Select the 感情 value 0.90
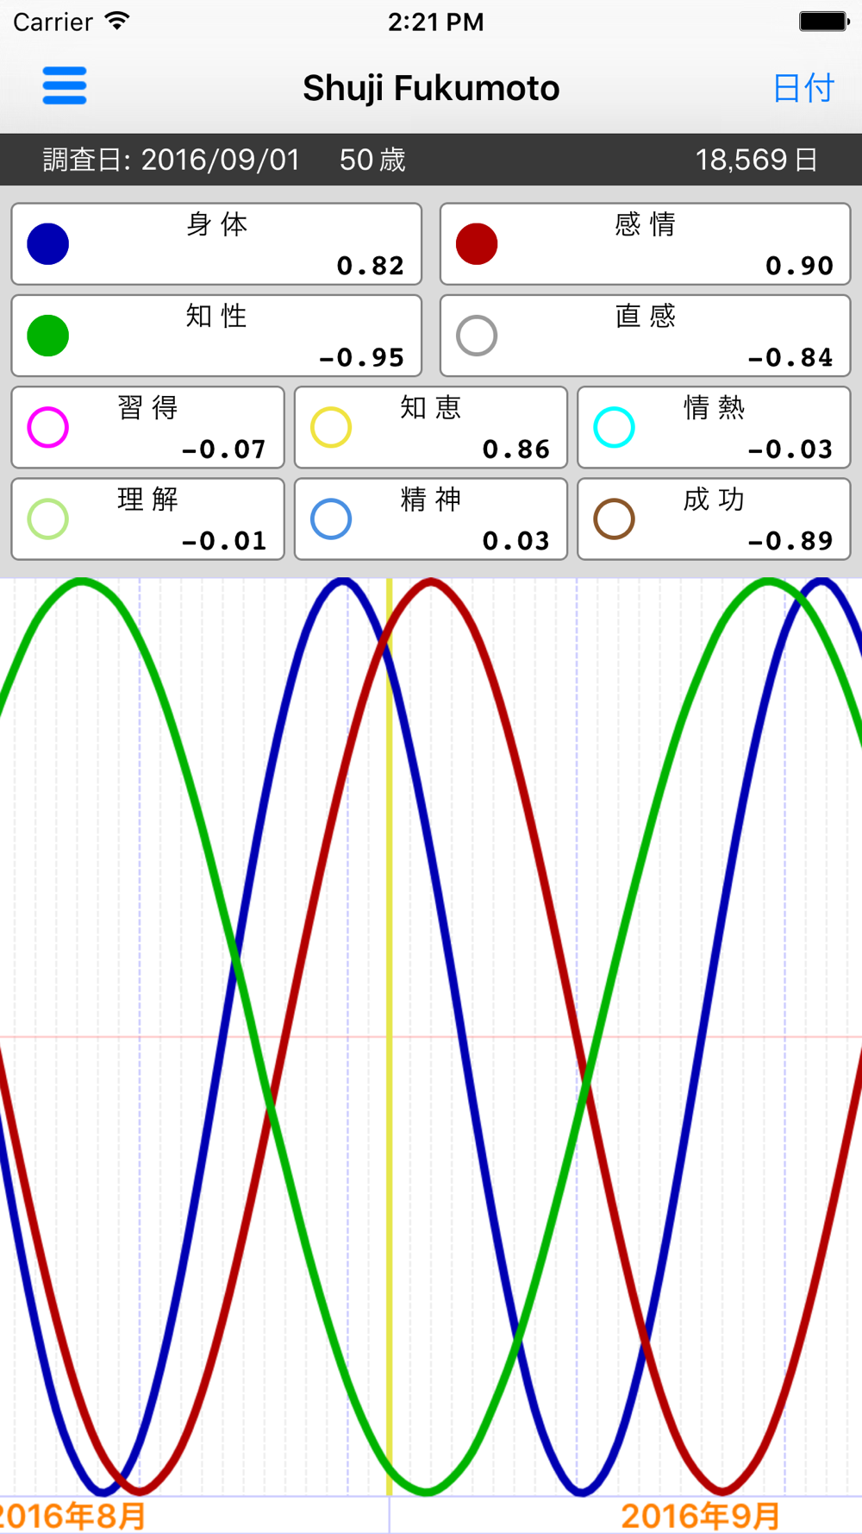This screenshot has width=862, height=1534. pyautogui.click(x=799, y=266)
